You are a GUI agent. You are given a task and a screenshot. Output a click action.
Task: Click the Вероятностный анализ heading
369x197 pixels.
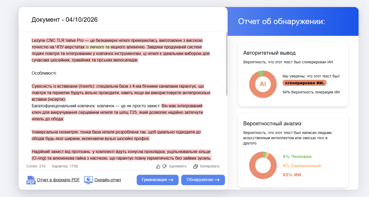[272, 123]
